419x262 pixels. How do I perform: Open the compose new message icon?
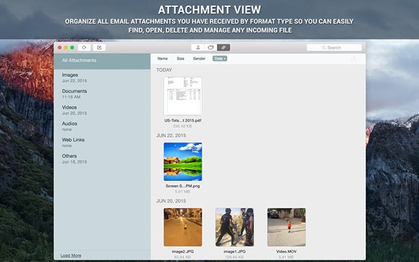tap(99, 48)
